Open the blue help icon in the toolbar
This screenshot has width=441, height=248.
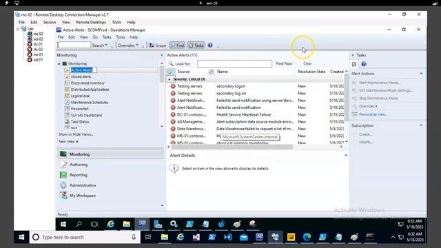tap(210, 45)
